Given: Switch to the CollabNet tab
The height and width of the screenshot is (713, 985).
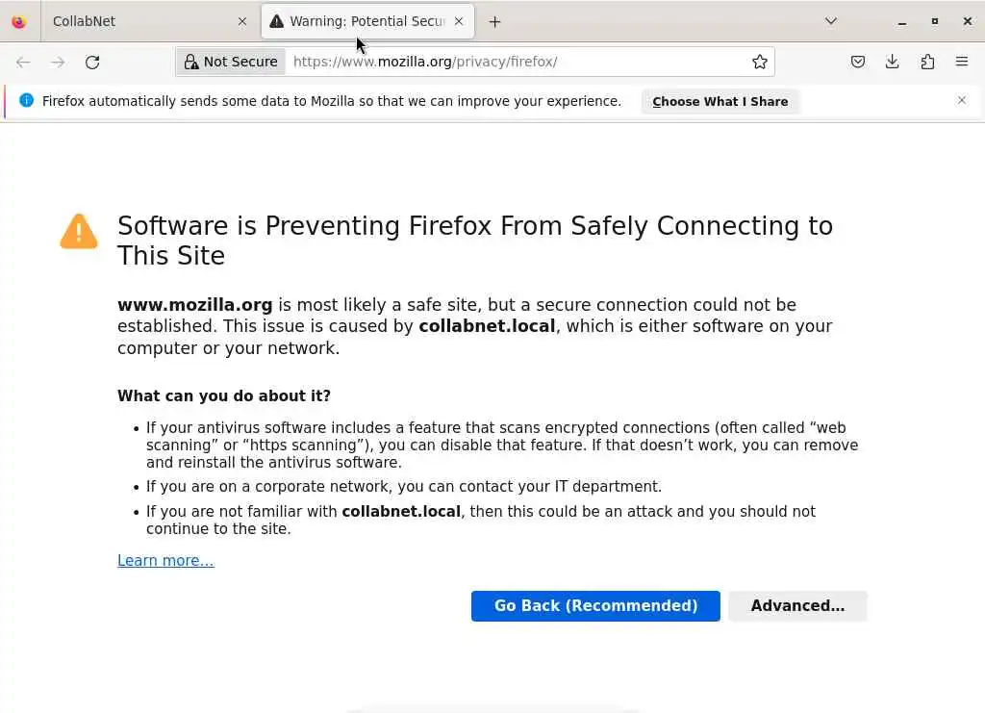Looking at the screenshot, I should pos(135,21).
